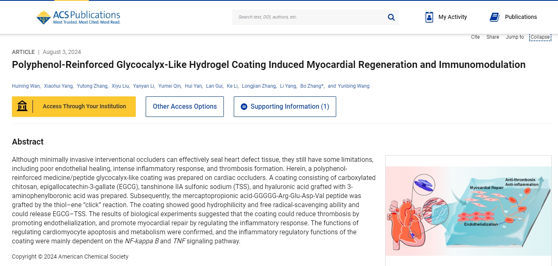Open author Li Yang
Image resolution: width=558 pixels, height=266 pixels.
click(x=288, y=86)
